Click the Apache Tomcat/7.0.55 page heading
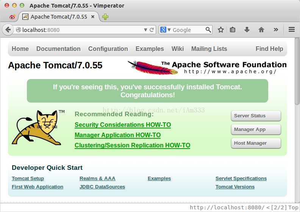 coord(55,65)
